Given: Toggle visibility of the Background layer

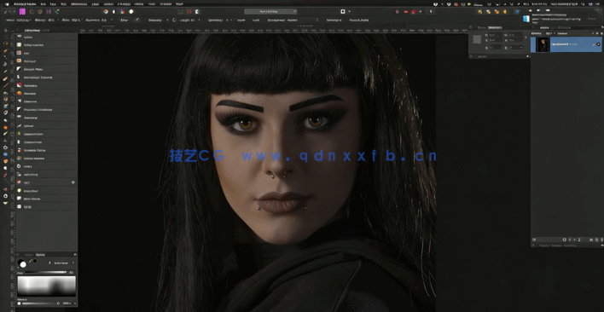Looking at the screenshot, I should pos(599,44).
